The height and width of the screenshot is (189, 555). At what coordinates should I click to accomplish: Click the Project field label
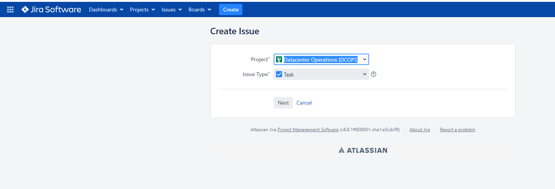(x=260, y=59)
